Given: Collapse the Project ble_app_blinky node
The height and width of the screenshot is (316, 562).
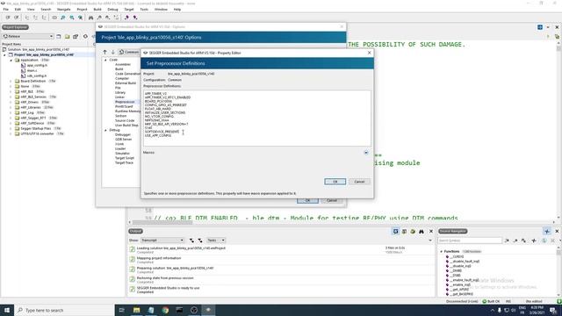Looking at the screenshot, I should point(5,54).
